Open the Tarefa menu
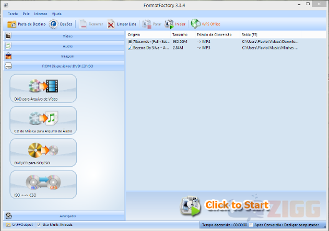 (x=13, y=14)
